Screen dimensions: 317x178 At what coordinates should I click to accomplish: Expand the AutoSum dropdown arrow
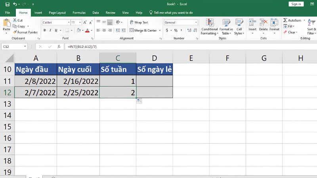304,20
